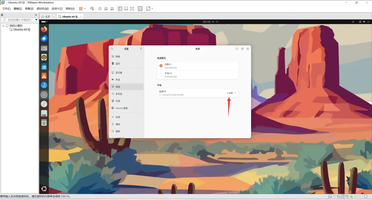Open 搜索 settings in the sidebar

pos(126,131)
